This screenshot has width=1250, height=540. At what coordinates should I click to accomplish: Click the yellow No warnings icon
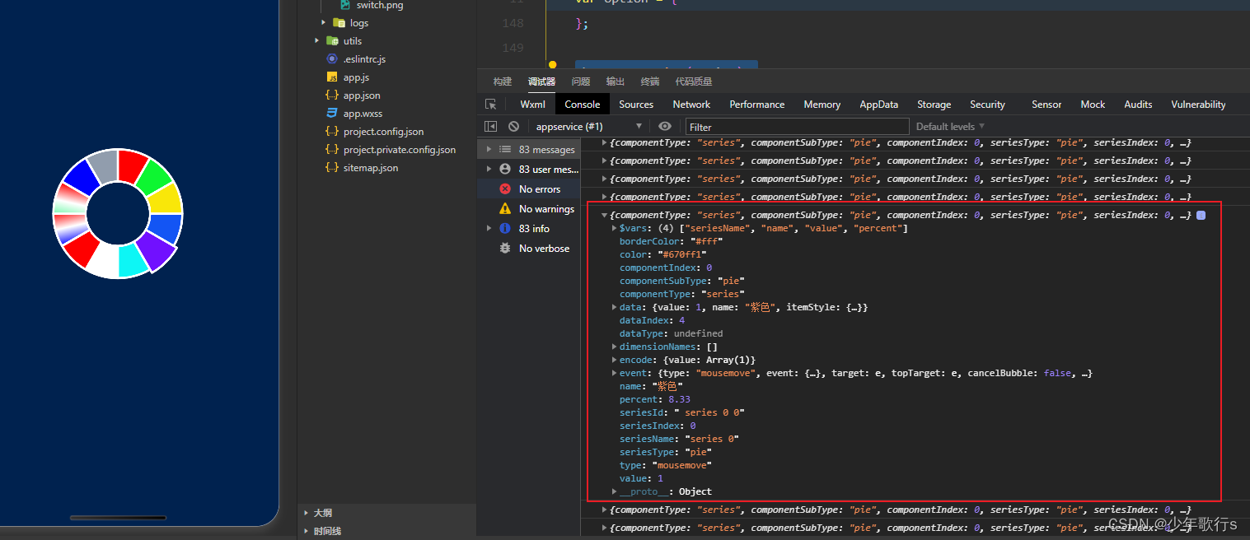(505, 209)
